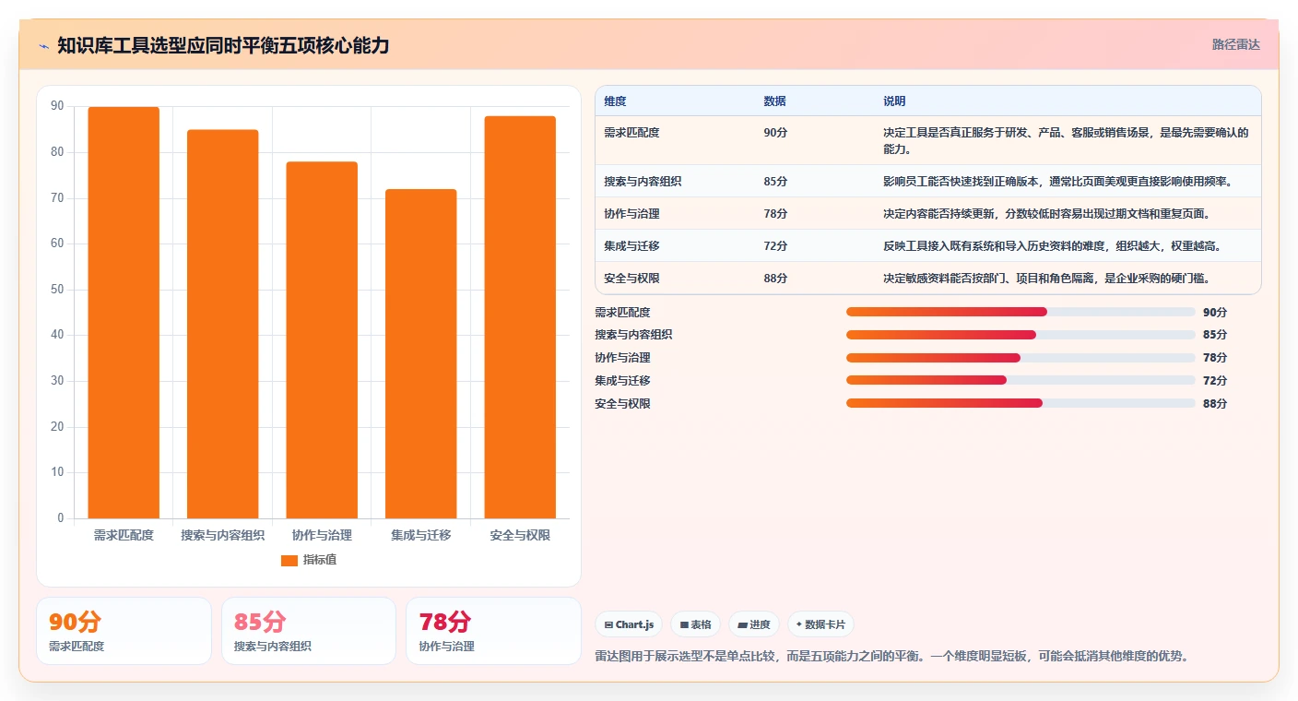Click the lightning icon beside the title
Viewport: 1298px width, 701px height.
coord(43,45)
